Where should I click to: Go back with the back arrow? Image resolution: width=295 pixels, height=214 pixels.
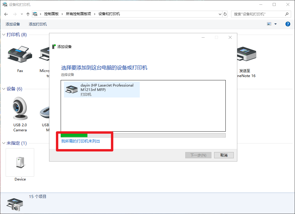click(6, 14)
